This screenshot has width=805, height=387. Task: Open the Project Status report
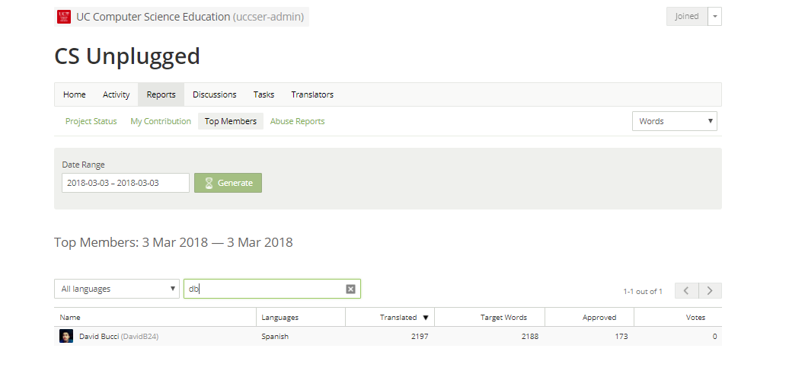(91, 121)
